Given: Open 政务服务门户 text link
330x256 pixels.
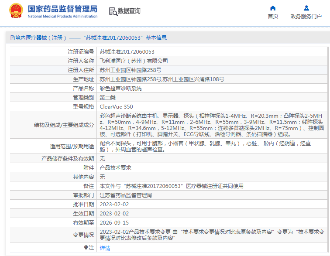Looking at the screenshot, I should point(306,17).
